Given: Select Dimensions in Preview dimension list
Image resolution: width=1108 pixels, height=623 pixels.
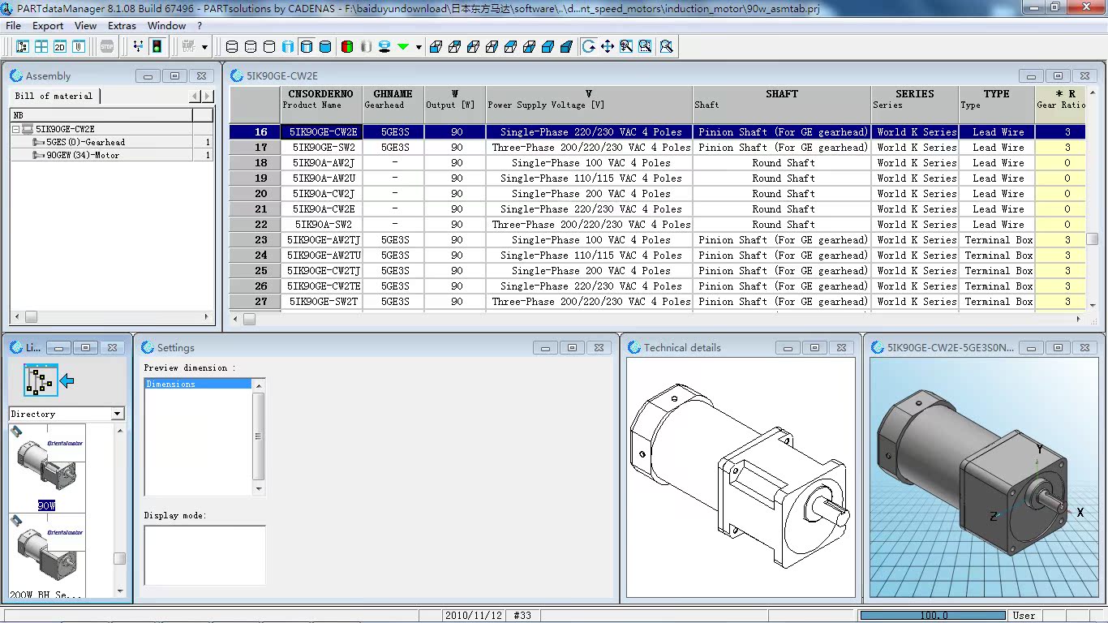Looking at the screenshot, I should 198,384.
